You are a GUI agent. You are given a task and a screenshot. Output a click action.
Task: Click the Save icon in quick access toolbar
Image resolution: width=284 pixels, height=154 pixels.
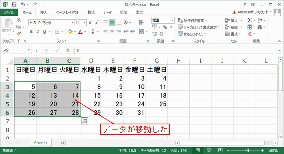coord(14,4)
